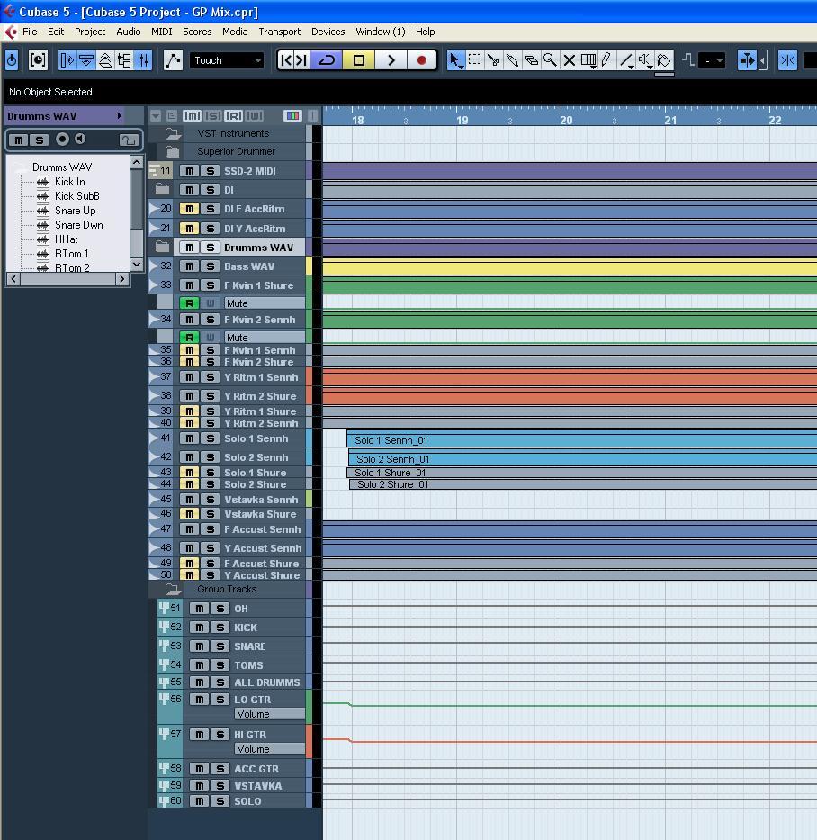Open the Devices menu
This screenshot has height=840, width=817.
pos(328,32)
